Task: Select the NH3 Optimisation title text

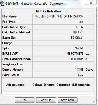Action: (48, 11)
